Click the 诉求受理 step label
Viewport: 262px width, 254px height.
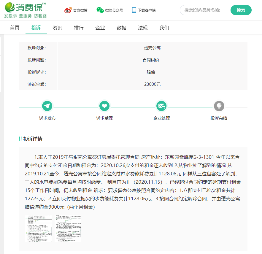click(x=105, y=118)
